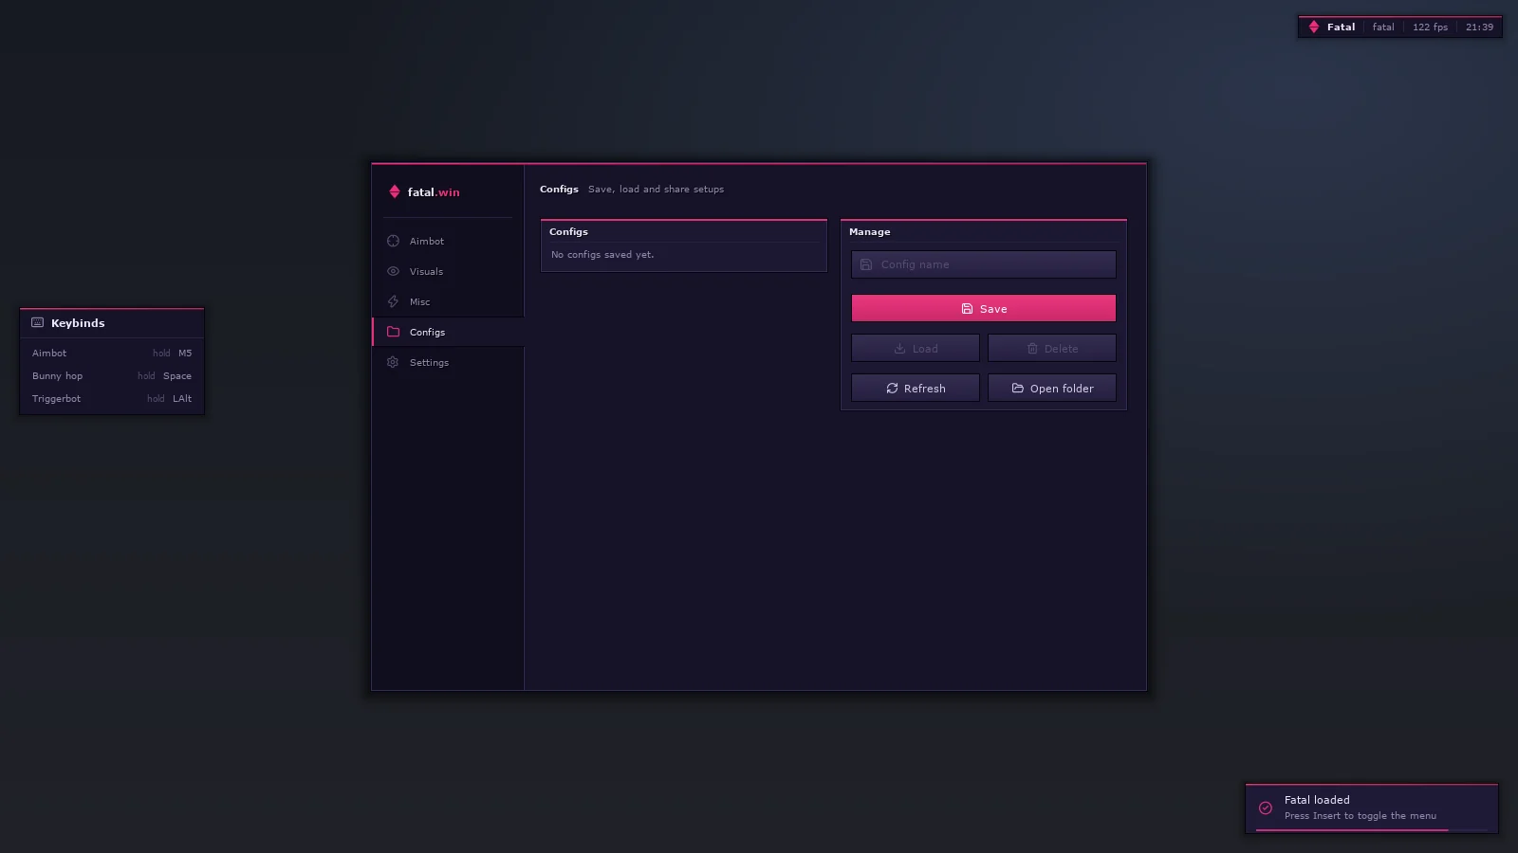Viewport: 1518px width, 853px height.
Task: Click the Fatal diamond icon in top watermark
Action: click(1314, 27)
